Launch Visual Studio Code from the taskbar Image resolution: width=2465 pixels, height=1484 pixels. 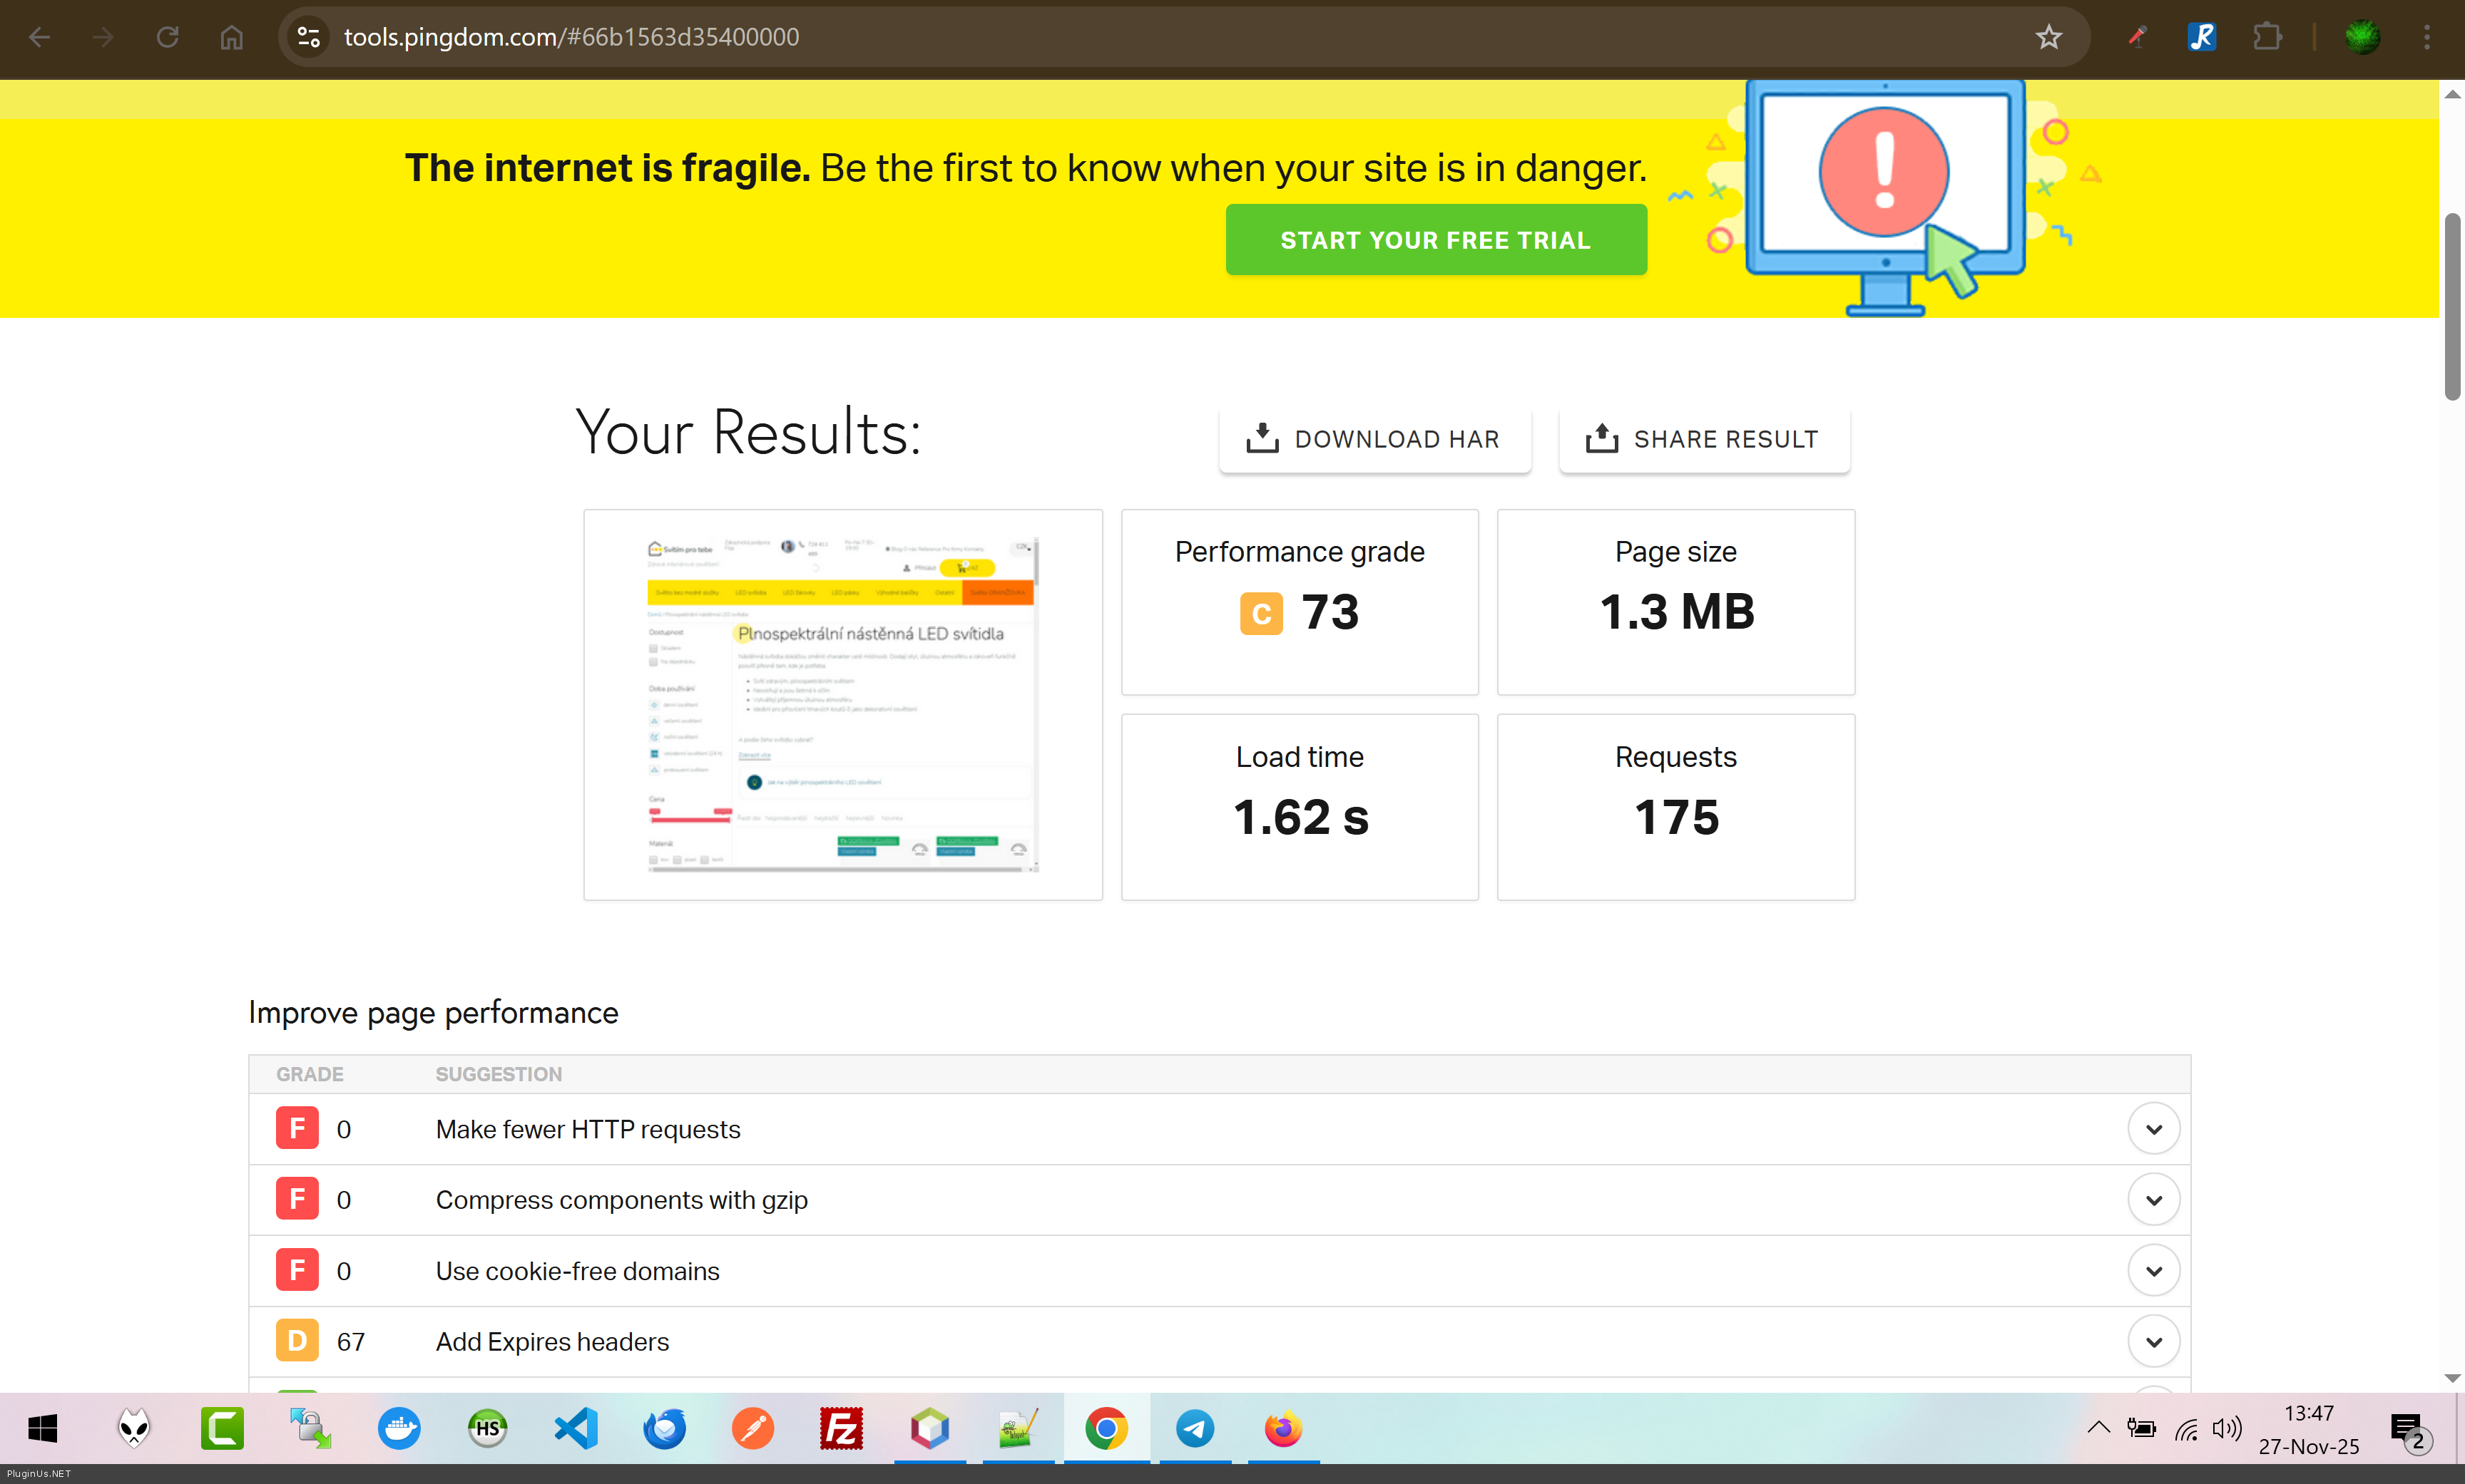tap(576, 1428)
